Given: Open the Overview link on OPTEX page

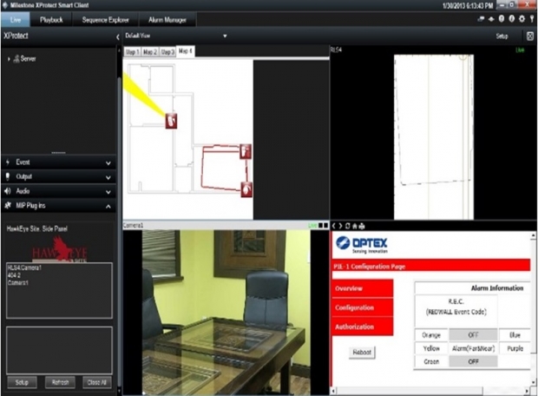Looking at the screenshot, I should pos(362,288).
